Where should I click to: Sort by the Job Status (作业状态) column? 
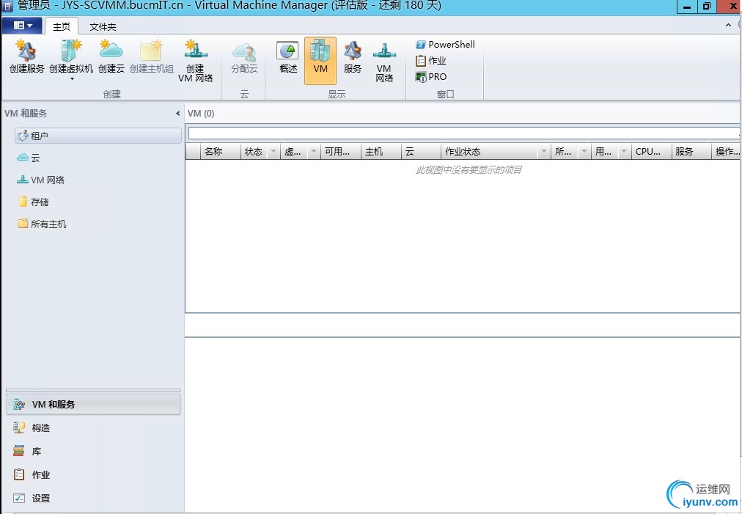pos(489,152)
